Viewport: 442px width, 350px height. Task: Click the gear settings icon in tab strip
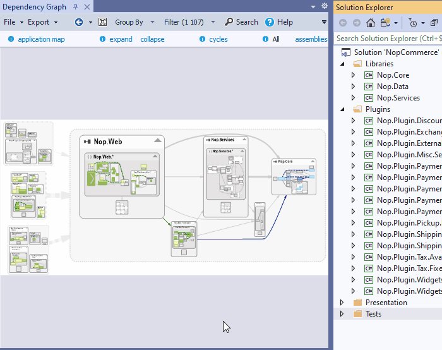click(325, 6)
